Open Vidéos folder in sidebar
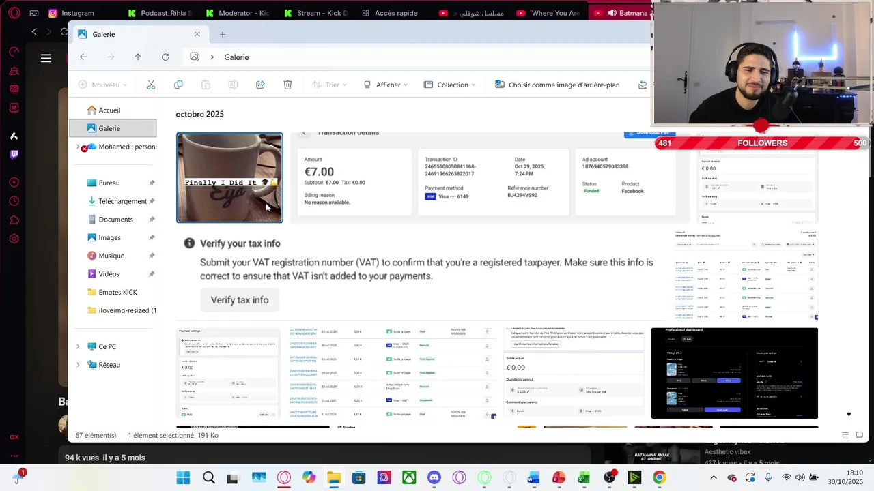 click(x=113, y=274)
